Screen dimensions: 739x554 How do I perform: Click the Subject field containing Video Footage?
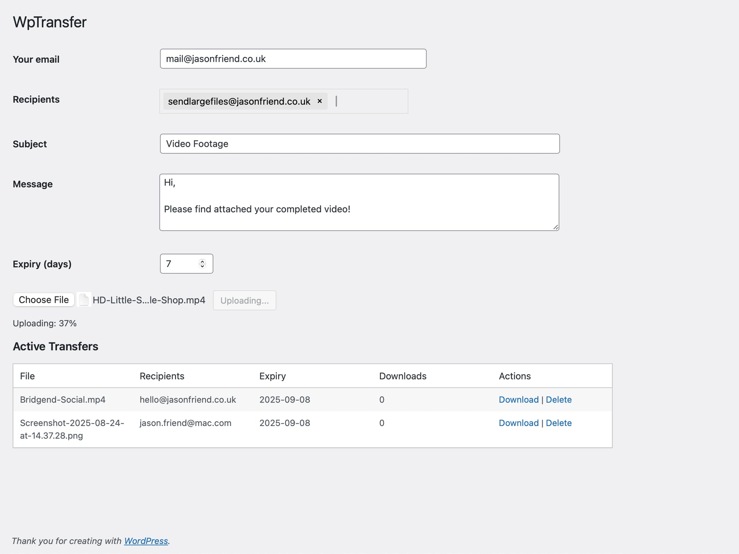[359, 144]
